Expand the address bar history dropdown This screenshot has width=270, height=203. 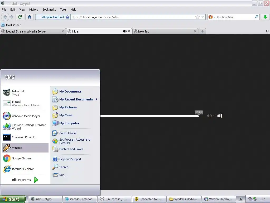point(203,17)
